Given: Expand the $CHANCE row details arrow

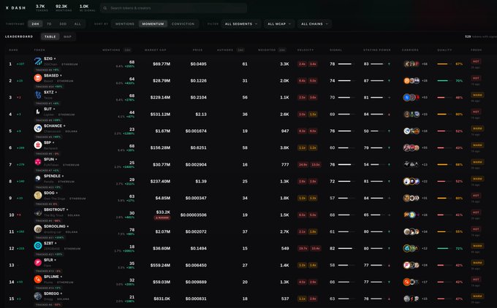Looking at the screenshot, I should [x=64, y=126].
